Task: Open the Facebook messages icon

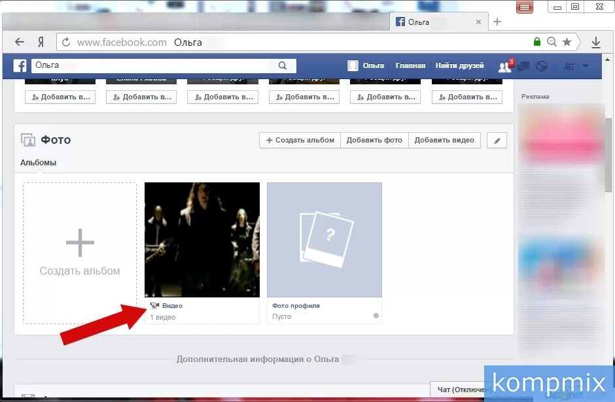Action: [x=523, y=67]
